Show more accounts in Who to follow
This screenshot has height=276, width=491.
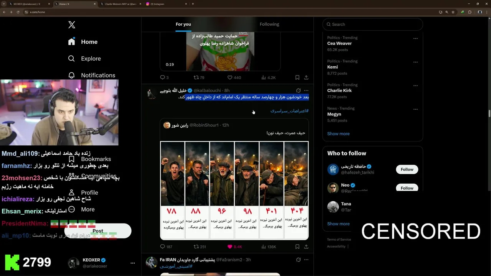click(338, 224)
